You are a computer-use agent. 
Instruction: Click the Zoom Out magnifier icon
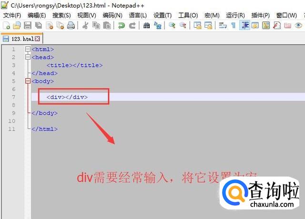183,25
